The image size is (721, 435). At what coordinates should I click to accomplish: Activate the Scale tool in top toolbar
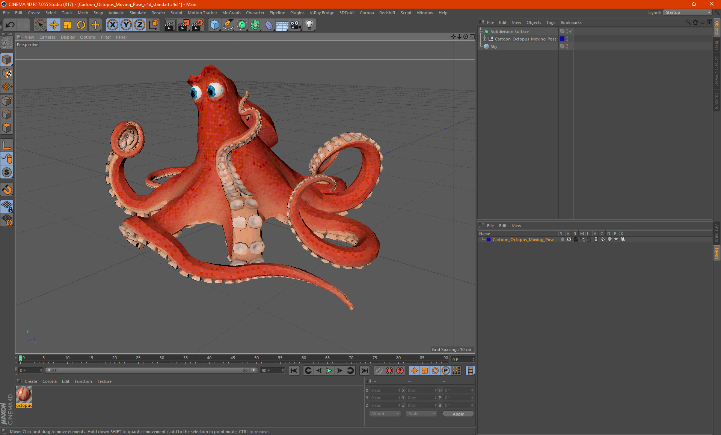coord(68,25)
